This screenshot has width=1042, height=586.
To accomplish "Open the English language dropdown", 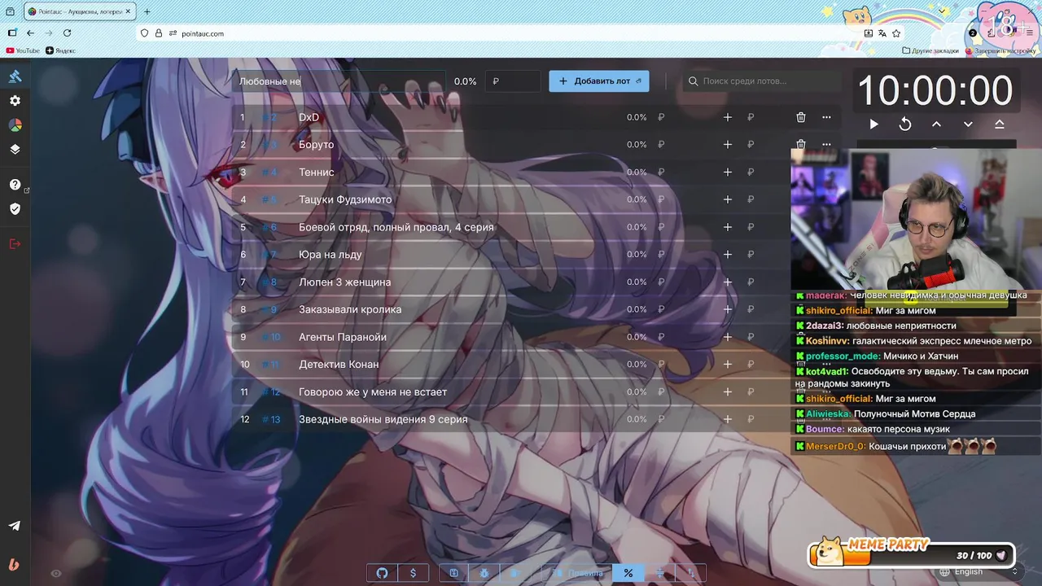I will (x=979, y=571).
